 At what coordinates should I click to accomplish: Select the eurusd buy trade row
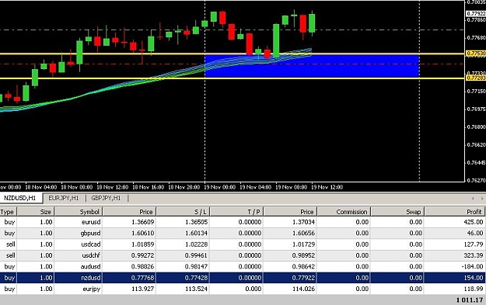(x=243, y=222)
